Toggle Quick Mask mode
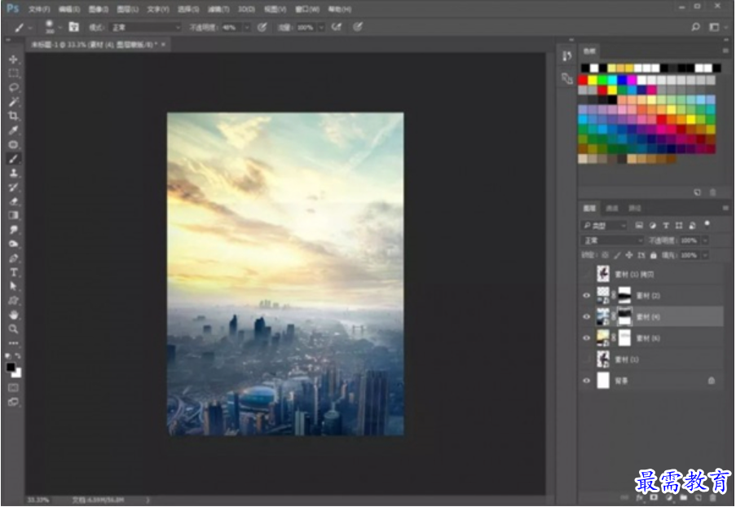 14,388
